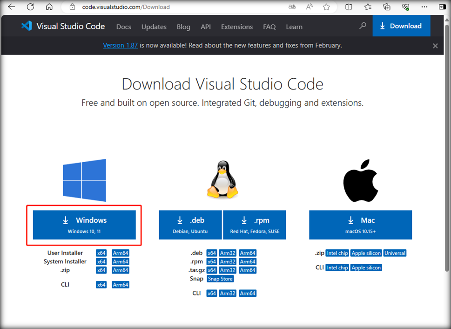Refresh the current page
The height and width of the screenshot is (329, 451).
(x=30, y=7)
